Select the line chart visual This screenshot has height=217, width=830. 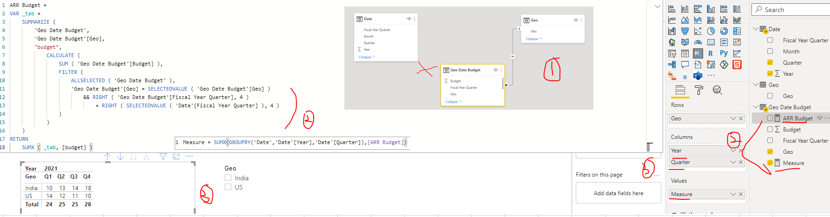(x=672, y=20)
